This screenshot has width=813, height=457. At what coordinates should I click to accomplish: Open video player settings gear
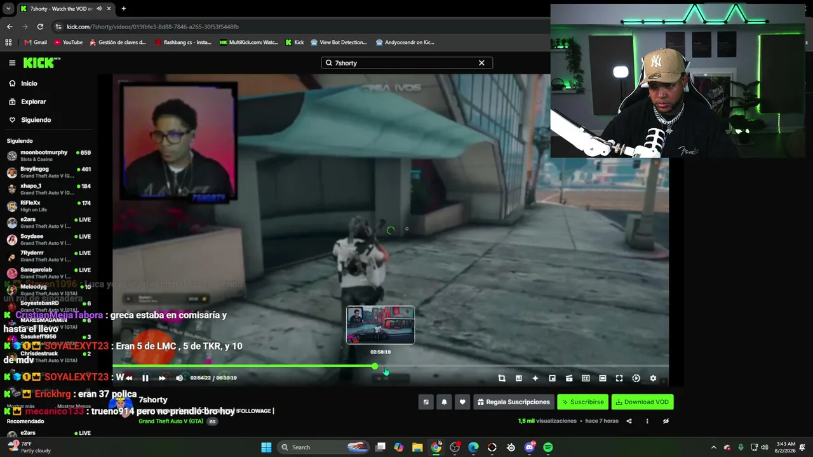click(x=653, y=378)
